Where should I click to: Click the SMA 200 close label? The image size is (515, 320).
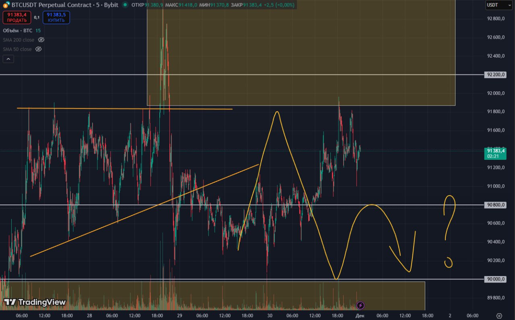[19, 40]
